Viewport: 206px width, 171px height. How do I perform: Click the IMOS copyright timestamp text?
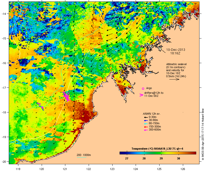coord(203,134)
